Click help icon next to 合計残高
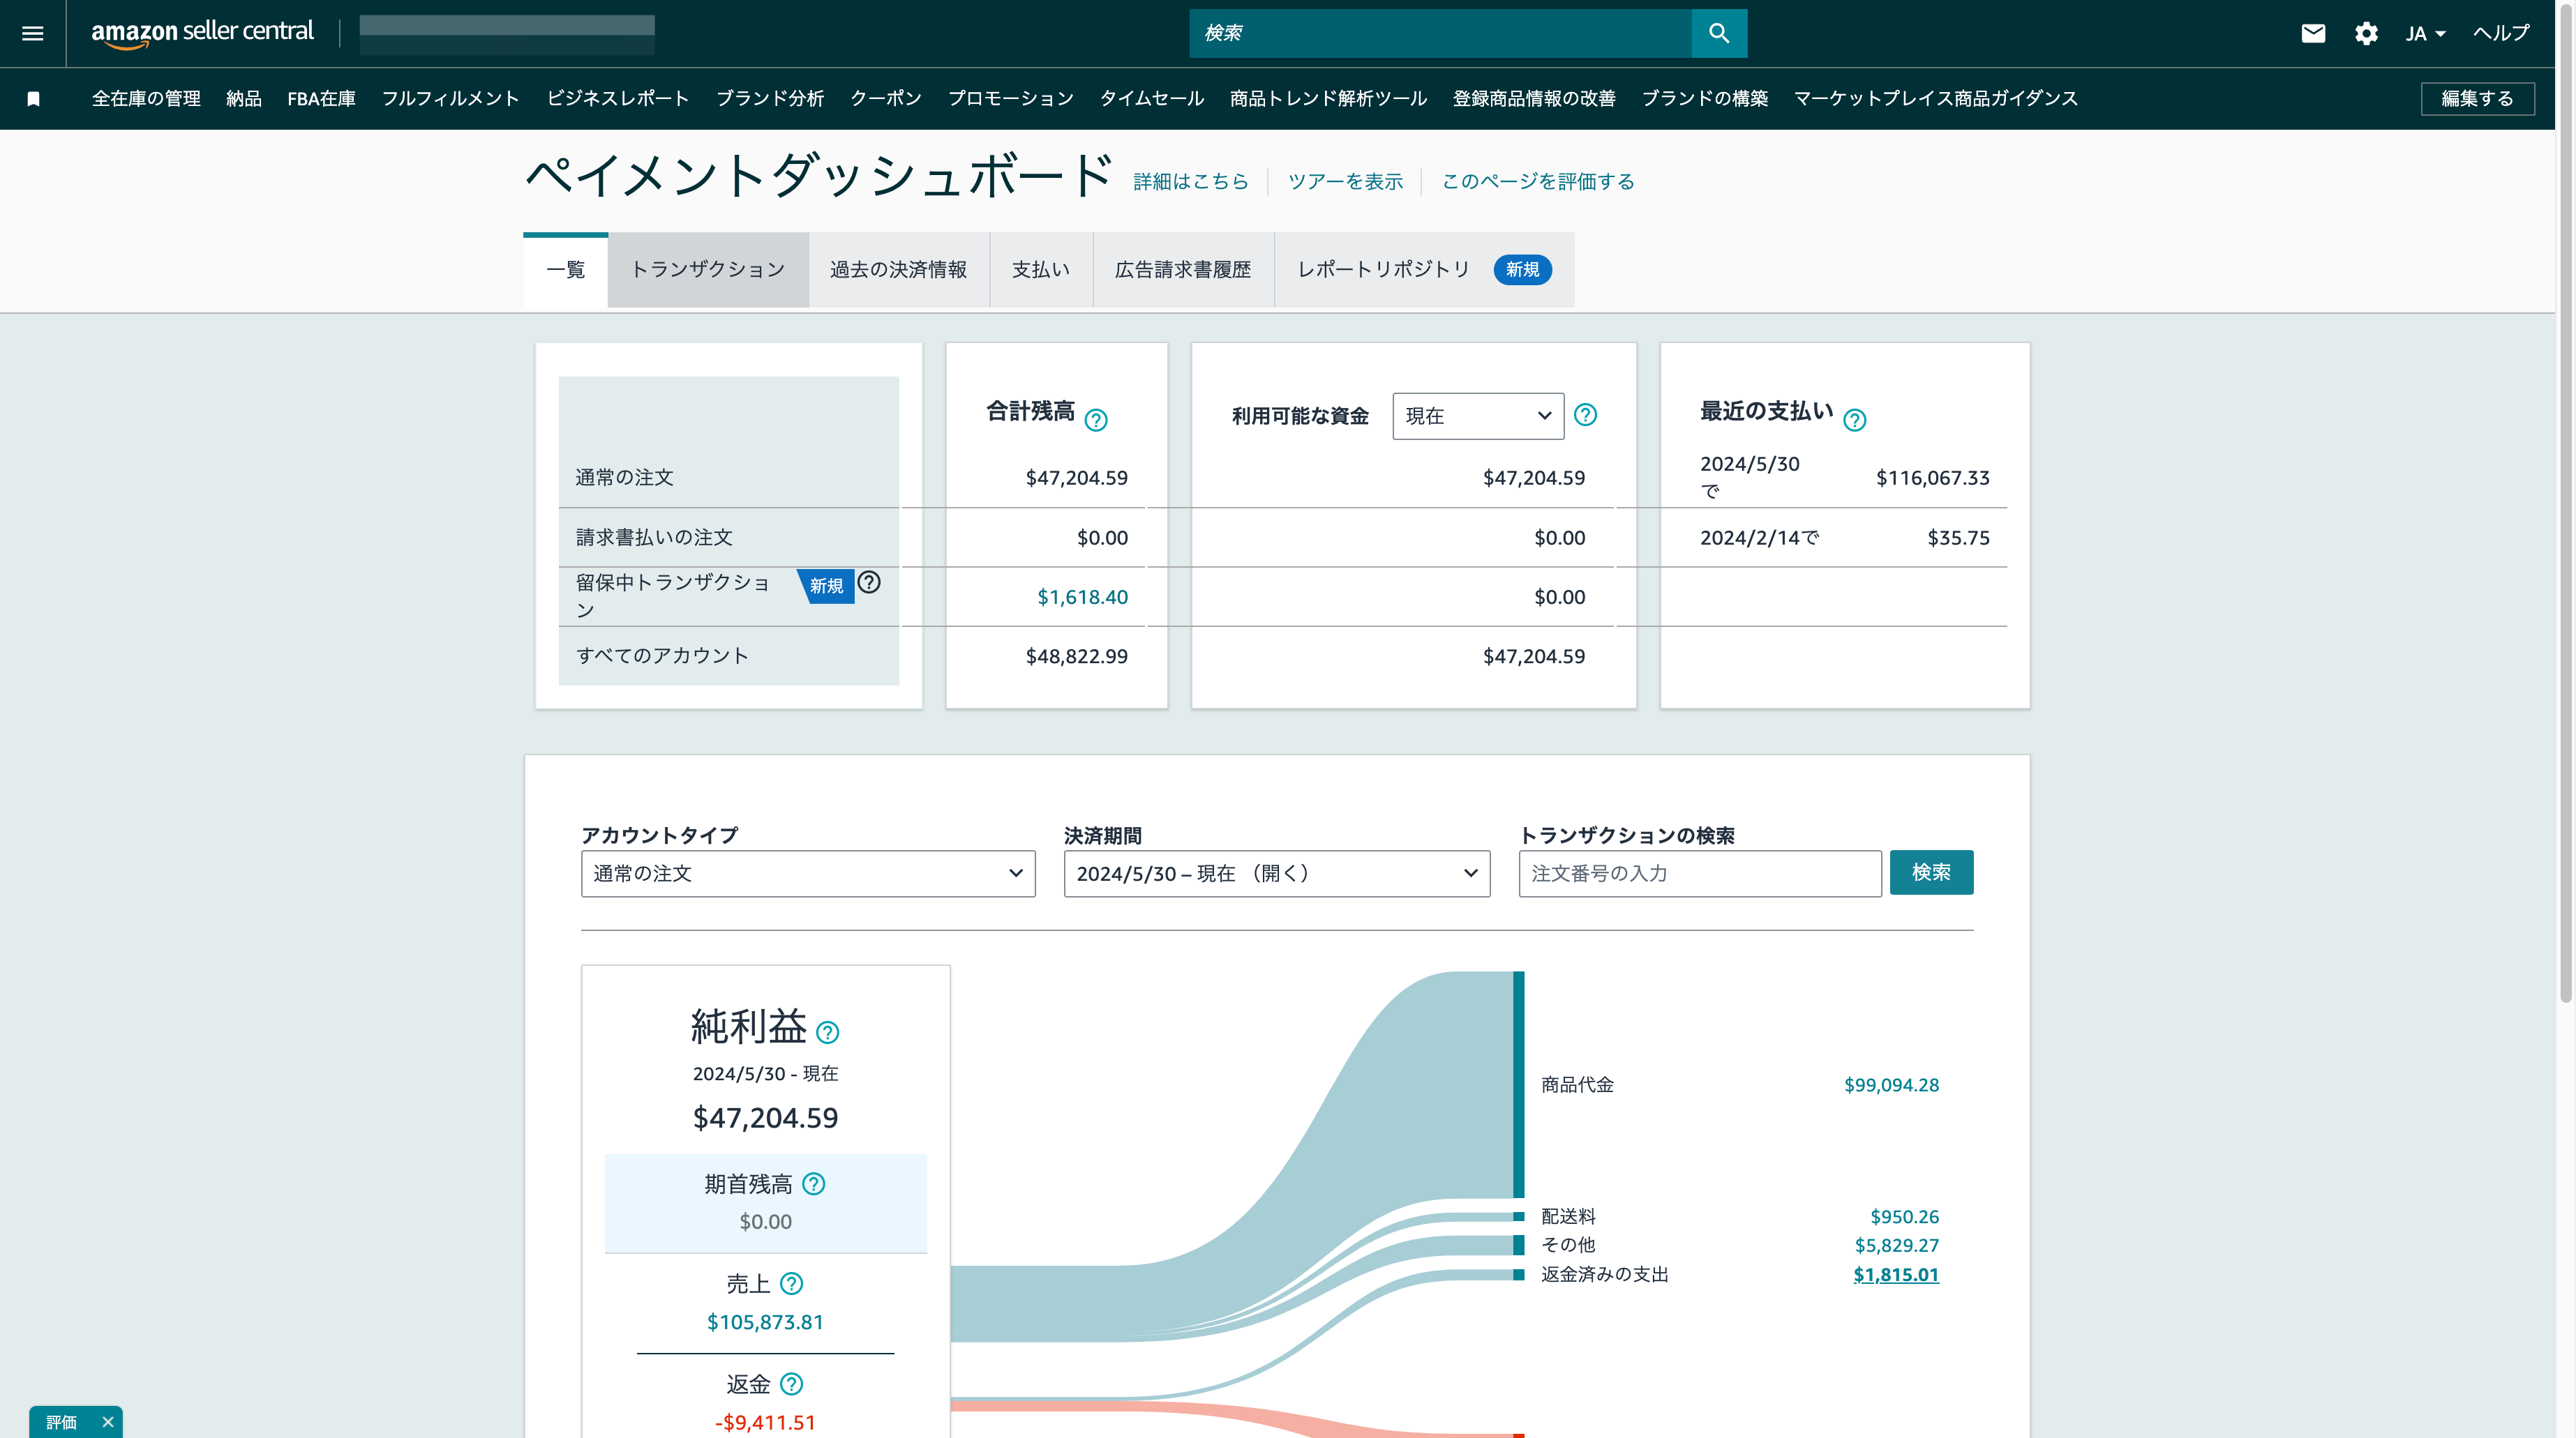2576x1438 pixels. tap(1096, 420)
